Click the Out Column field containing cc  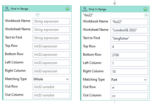[x=129, y=96]
